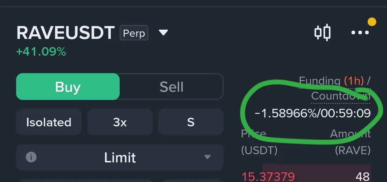Select the 15.37379 ask price
Viewport: 387px width, 182px height.
pos(268,176)
